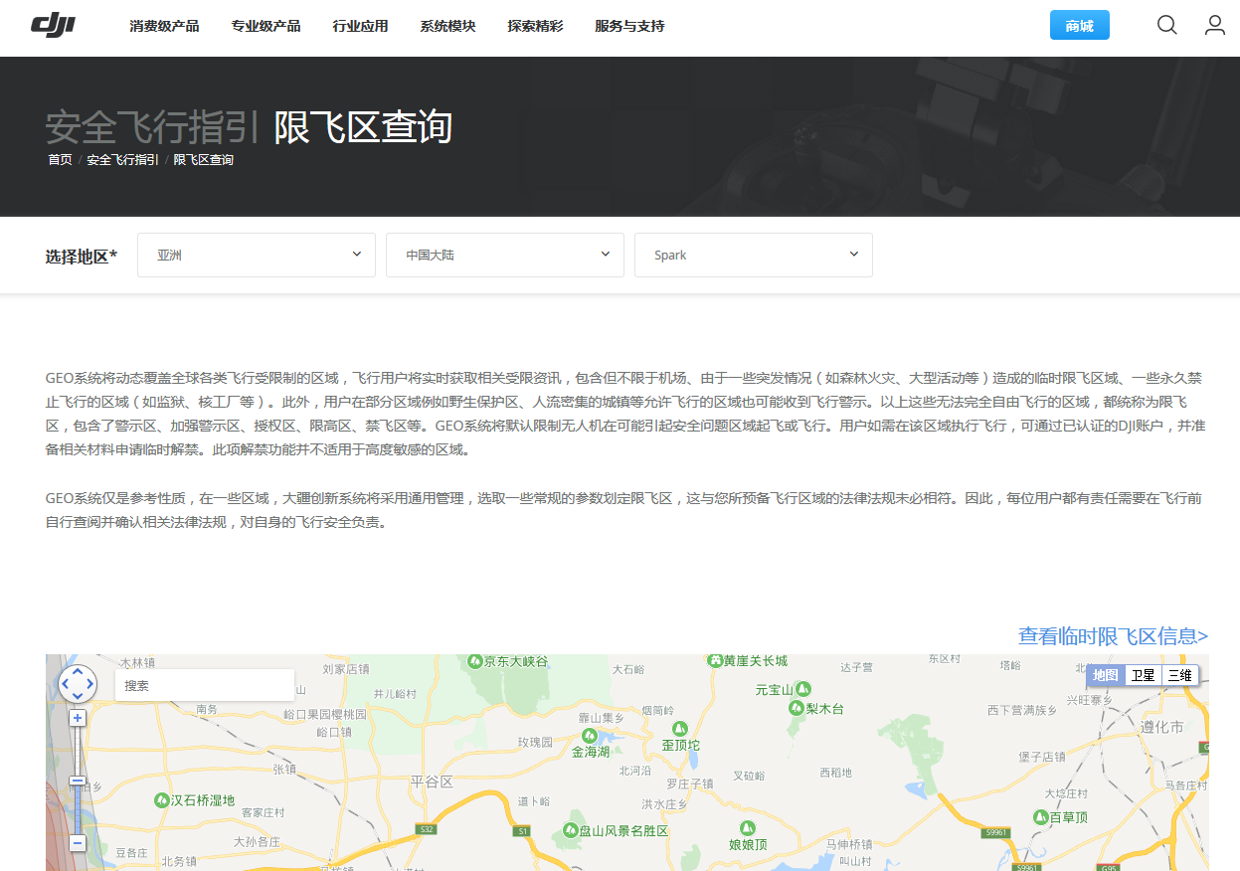Image resolution: width=1240 pixels, height=871 pixels.
Task: Zoom out with the minus button on the map
Action: pos(78,843)
